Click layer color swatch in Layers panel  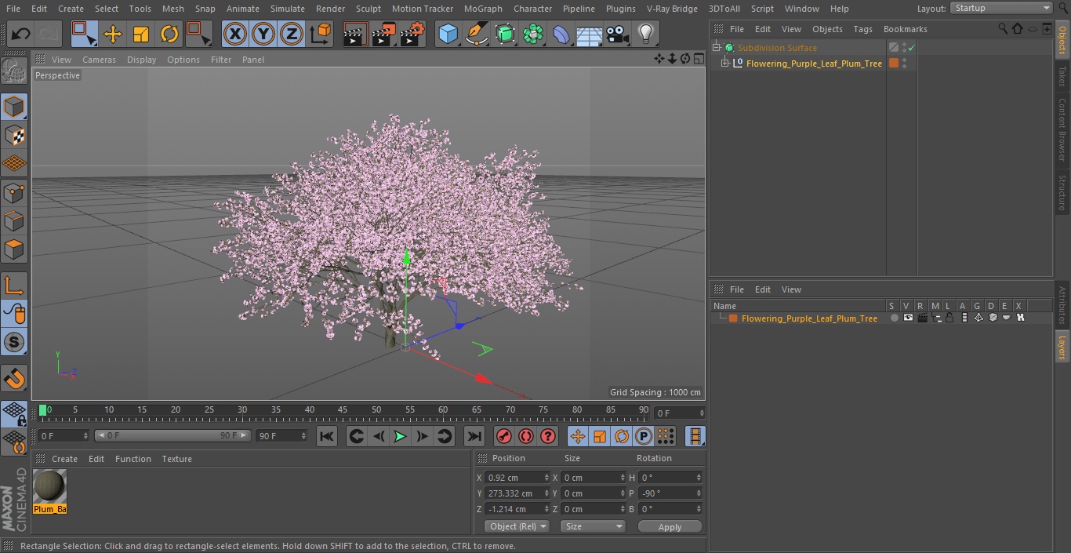(733, 318)
